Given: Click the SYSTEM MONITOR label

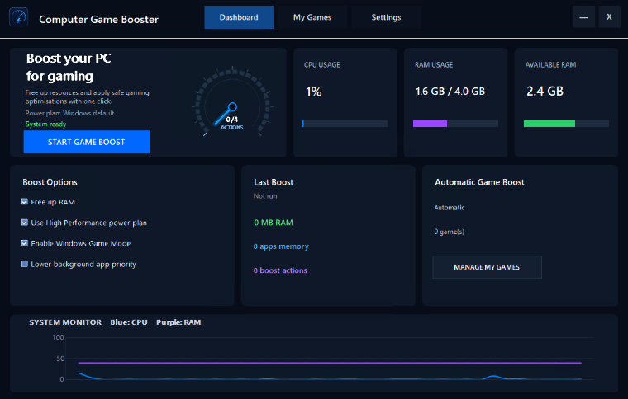Looking at the screenshot, I should (x=65, y=322).
